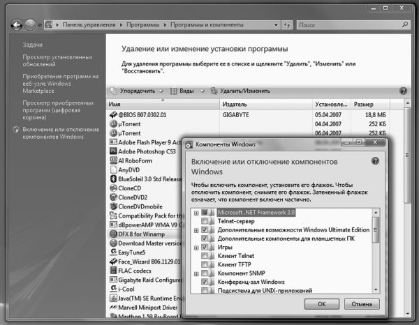The width and height of the screenshot is (419, 325).
Task: Click the help icon in the Компоненты Windows dialog
Action: pos(376,160)
